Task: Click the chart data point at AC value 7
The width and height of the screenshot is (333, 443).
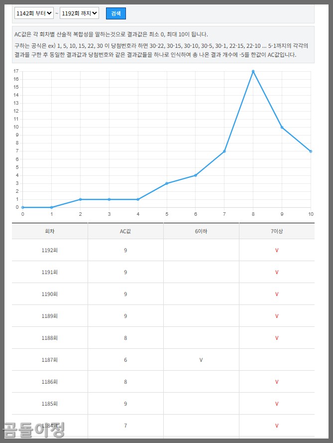Action: click(224, 151)
